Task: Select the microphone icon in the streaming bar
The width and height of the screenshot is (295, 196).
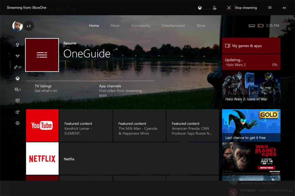Action: pos(215,8)
